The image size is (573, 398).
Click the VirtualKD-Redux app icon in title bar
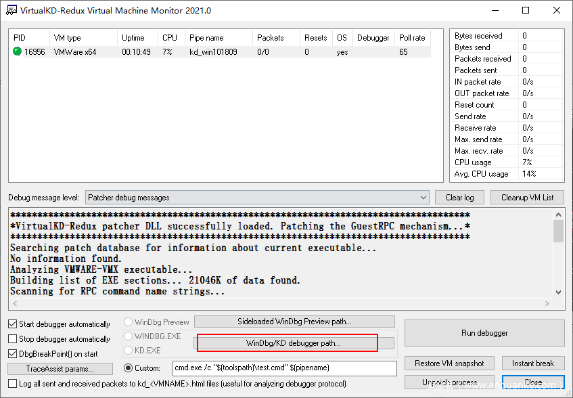coord(12,10)
